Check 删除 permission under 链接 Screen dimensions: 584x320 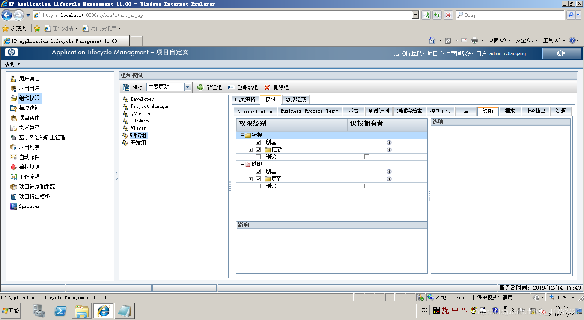[258, 157]
